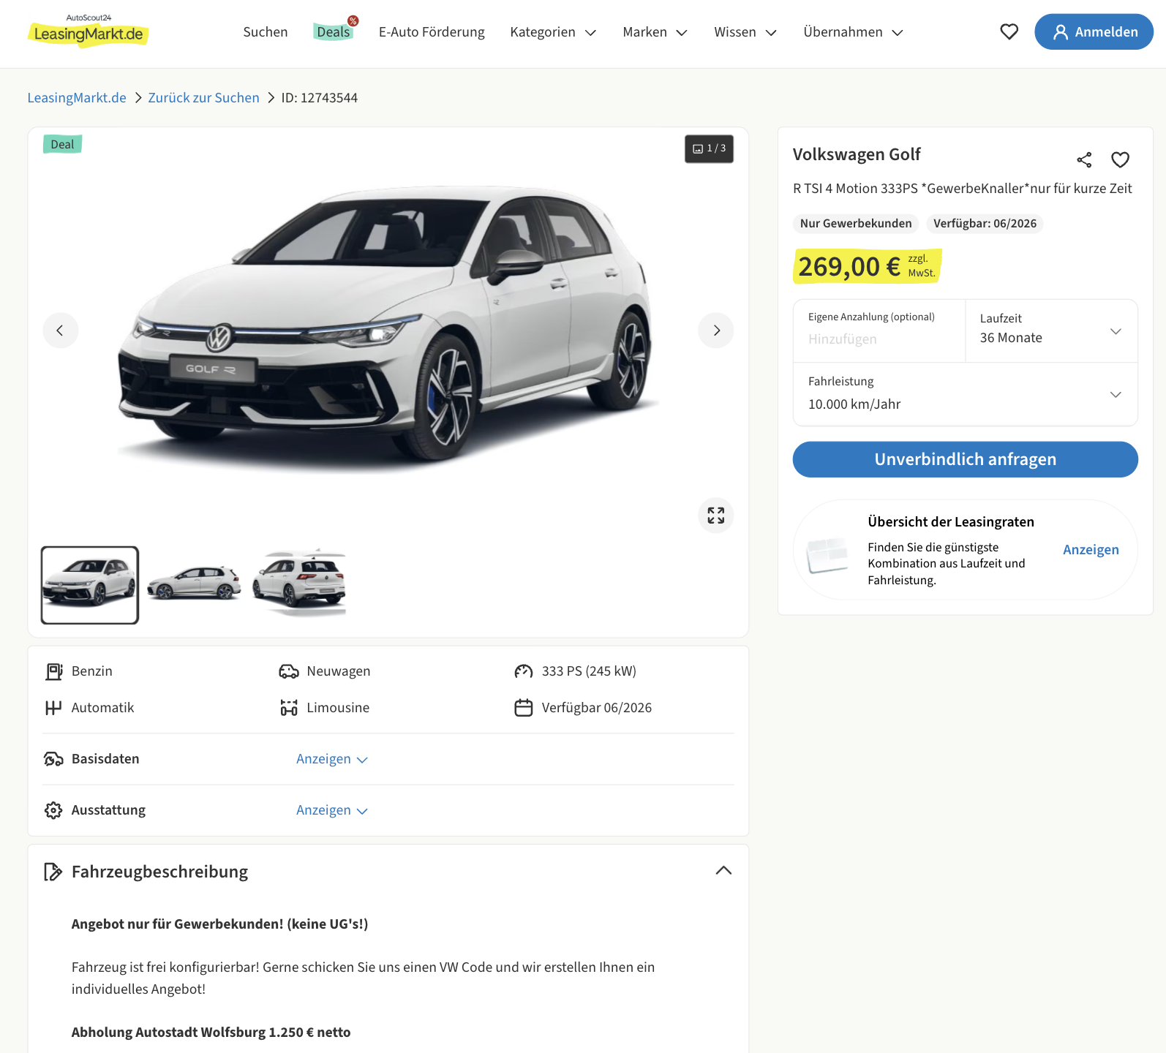Open fullscreen image view icon
The width and height of the screenshot is (1166, 1053).
715,516
